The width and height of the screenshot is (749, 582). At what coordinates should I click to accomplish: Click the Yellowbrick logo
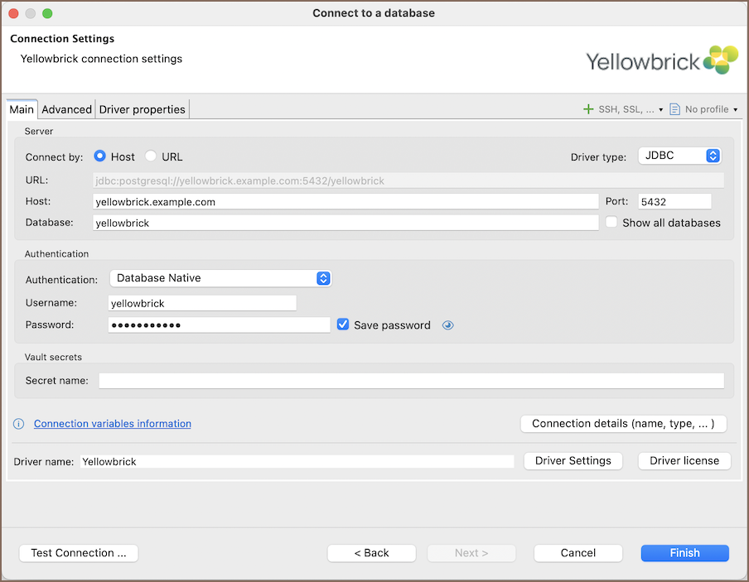pyautogui.click(x=661, y=60)
